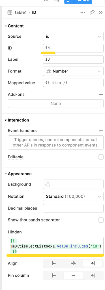Pin column to the right side
This screenshot has height=290, width=105.
(x=93, y=276)
